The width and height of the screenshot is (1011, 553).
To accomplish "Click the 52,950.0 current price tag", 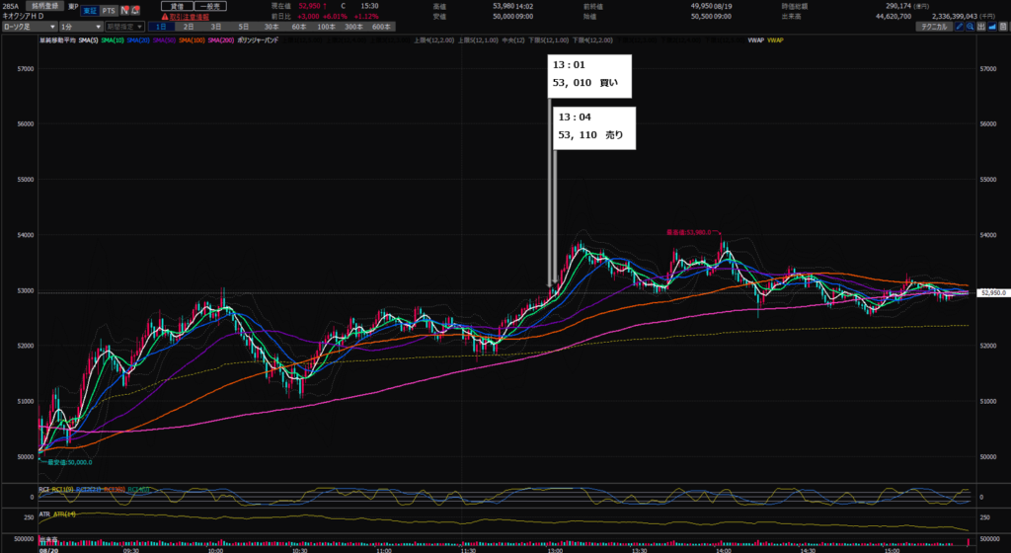I will pyautogui.click(x=993, y=292).
